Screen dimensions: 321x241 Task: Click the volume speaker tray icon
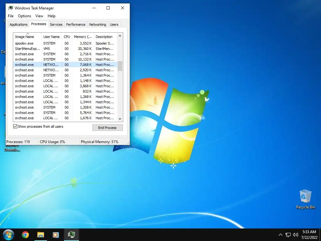tap(296, 235)
